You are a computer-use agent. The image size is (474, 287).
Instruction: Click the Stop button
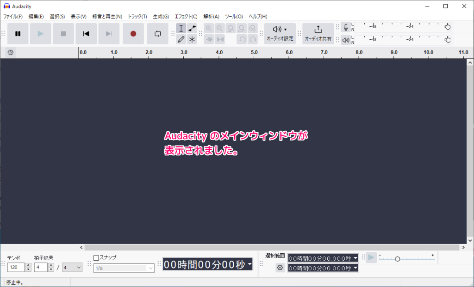tap(63, 34)
